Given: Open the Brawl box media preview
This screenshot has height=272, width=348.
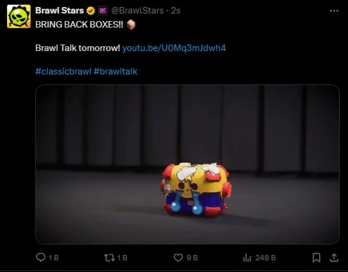Looking at the screenshot, I should pyautogui.click(x=187, y=164).
